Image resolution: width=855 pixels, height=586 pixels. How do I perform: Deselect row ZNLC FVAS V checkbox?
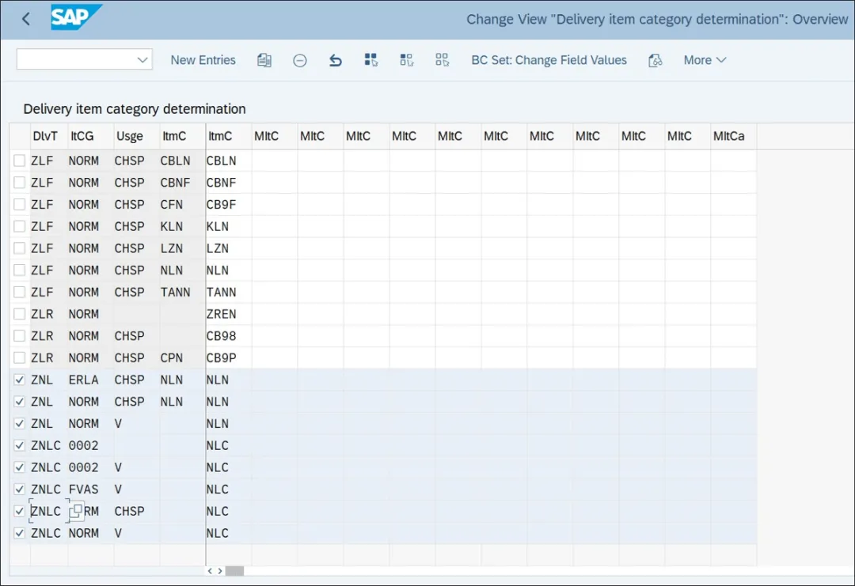click(20, 489)
